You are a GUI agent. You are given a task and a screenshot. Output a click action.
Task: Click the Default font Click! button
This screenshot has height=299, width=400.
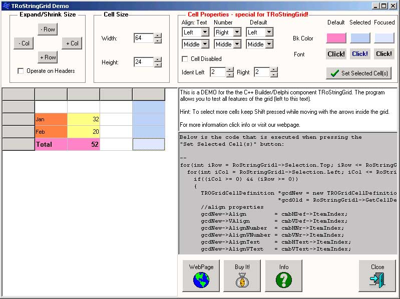point(336,54)
